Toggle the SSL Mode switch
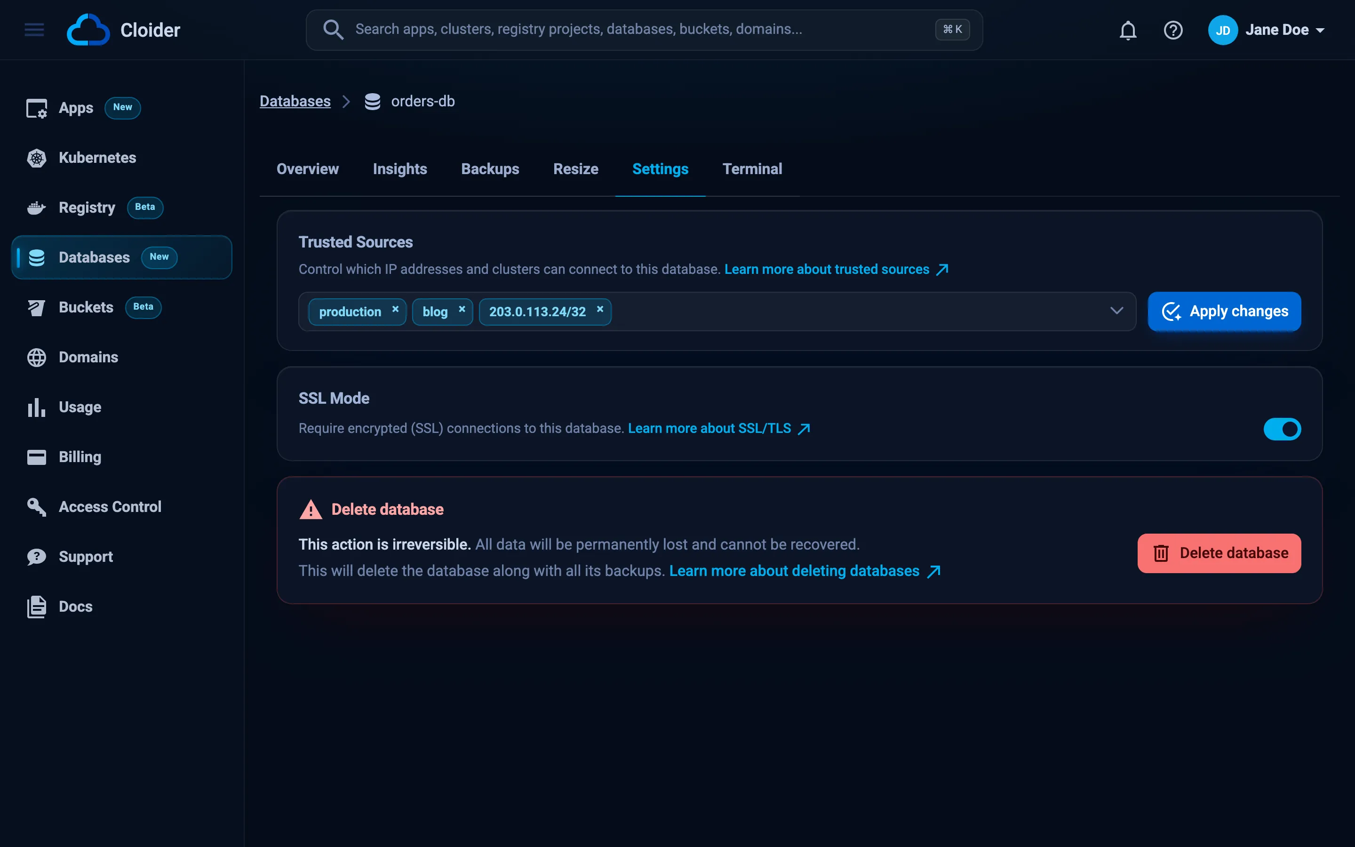 click(1282, 429)
